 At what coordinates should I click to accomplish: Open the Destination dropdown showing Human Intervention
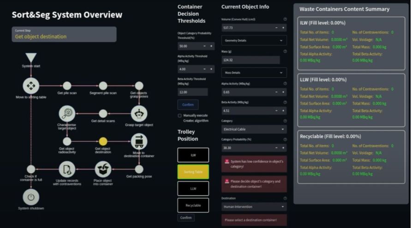(254, 207)
